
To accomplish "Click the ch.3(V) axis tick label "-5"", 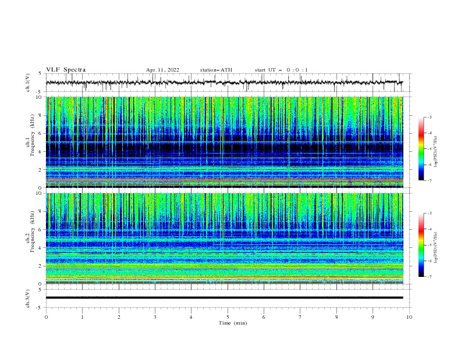I will [x=40, y=308].
